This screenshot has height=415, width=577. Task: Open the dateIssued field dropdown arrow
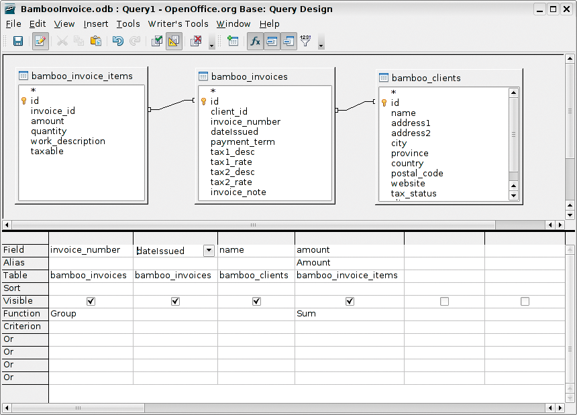tap(209, 251)
